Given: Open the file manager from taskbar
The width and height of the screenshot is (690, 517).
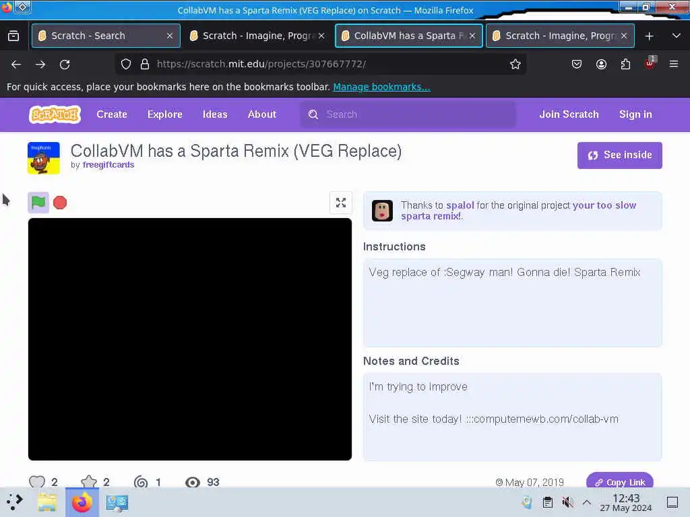Looking at the screenshot, I should (47, 502).
